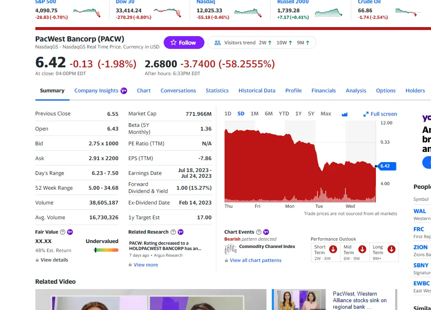Expand View all chart patterns
This screenshot has height=310, width=431.
[255, 260]
